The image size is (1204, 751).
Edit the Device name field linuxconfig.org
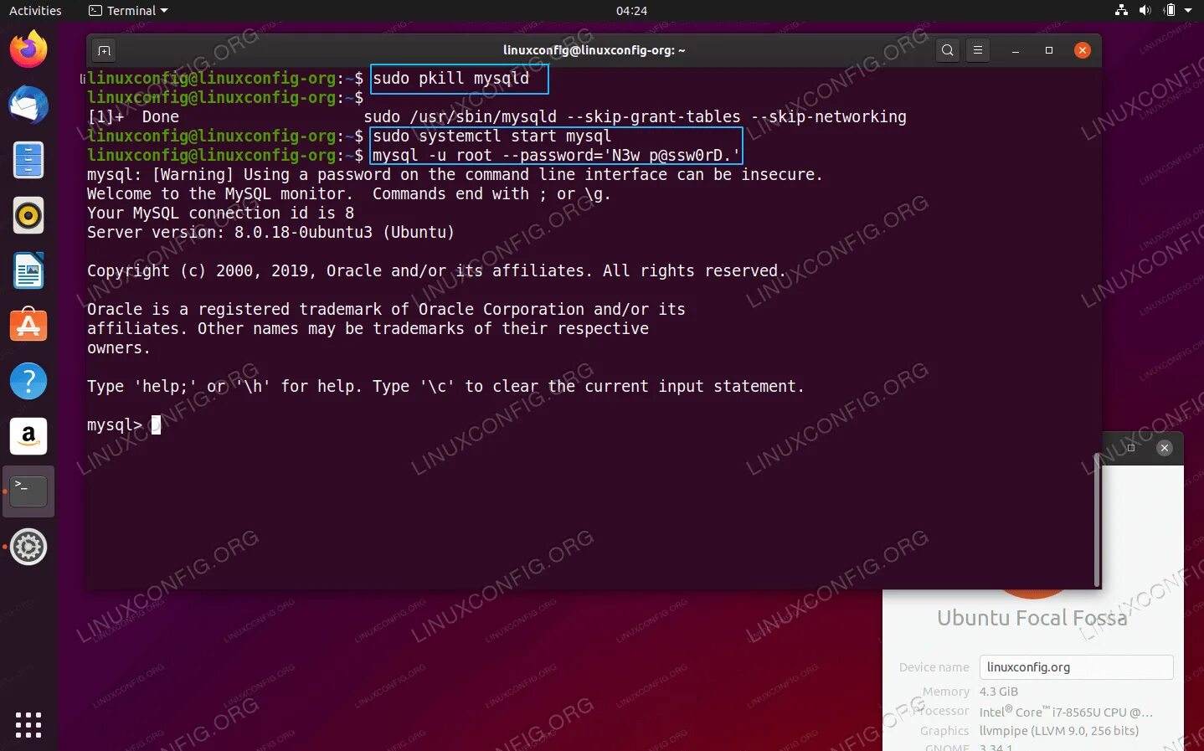tap(1076, 667)
